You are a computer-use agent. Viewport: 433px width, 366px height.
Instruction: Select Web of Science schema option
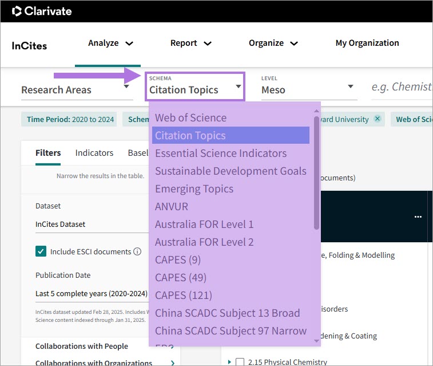[231, 118]
